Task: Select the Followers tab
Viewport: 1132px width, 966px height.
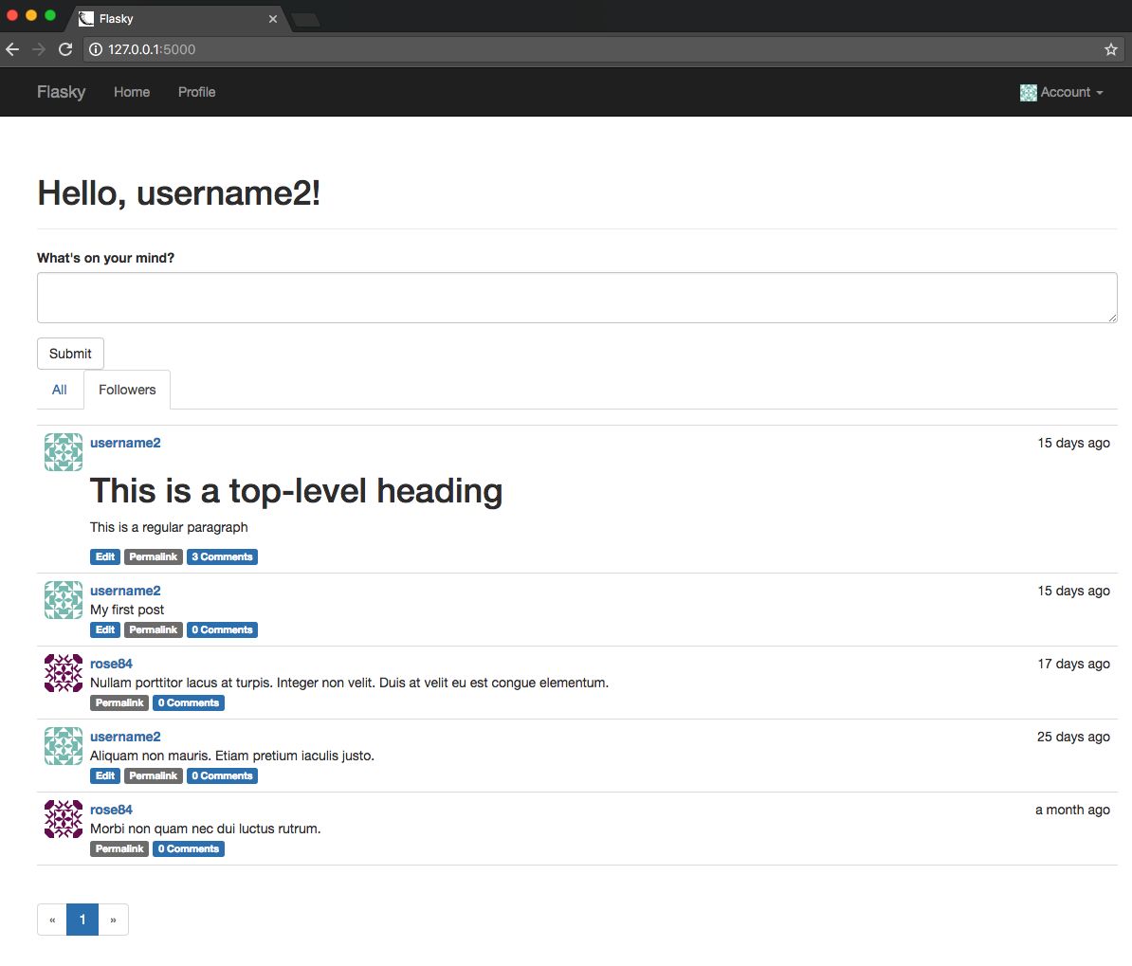Action: pyautogui.click(x=127, y=390)
